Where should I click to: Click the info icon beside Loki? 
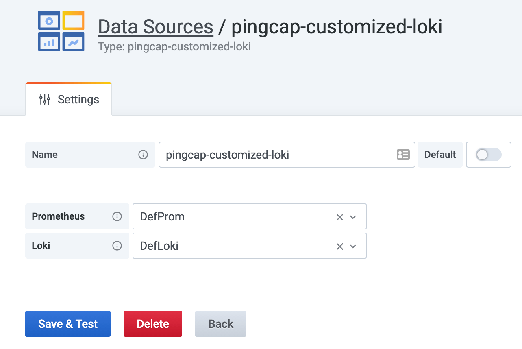pos(117,246)
